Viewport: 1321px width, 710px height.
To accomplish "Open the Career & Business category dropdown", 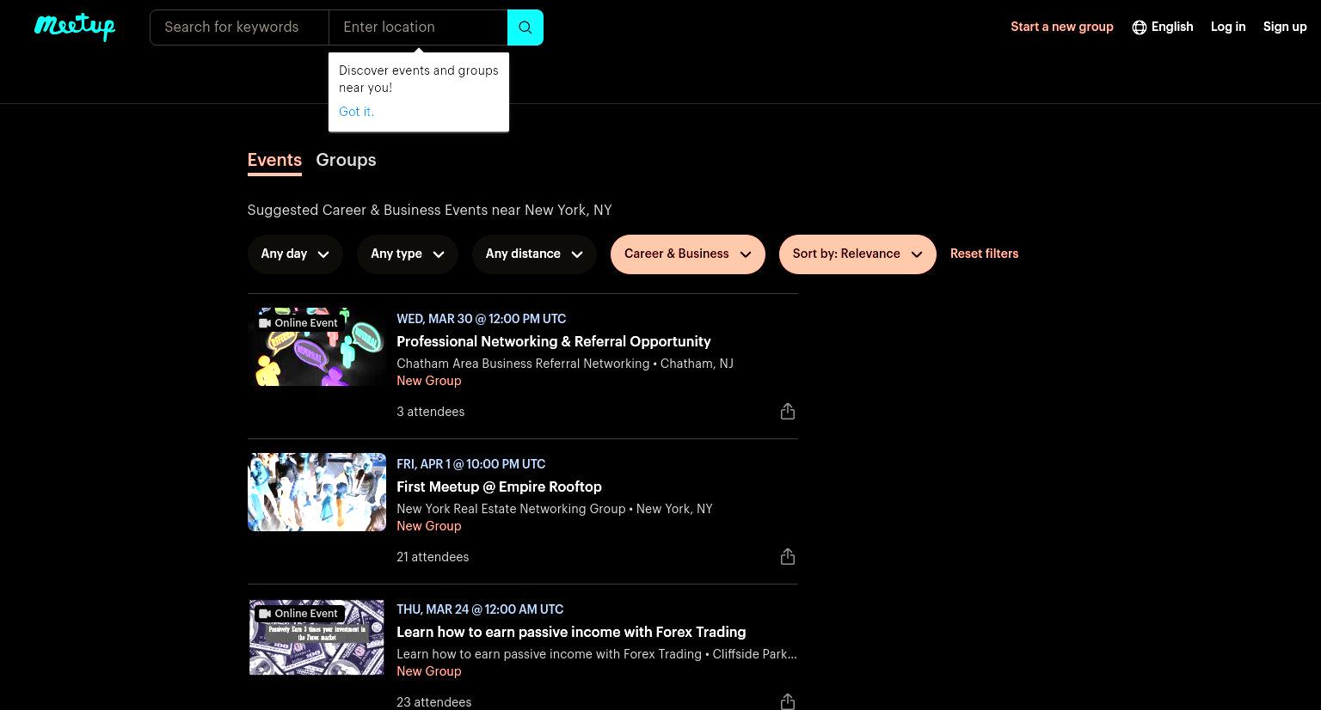I will [x=688, y=254].
